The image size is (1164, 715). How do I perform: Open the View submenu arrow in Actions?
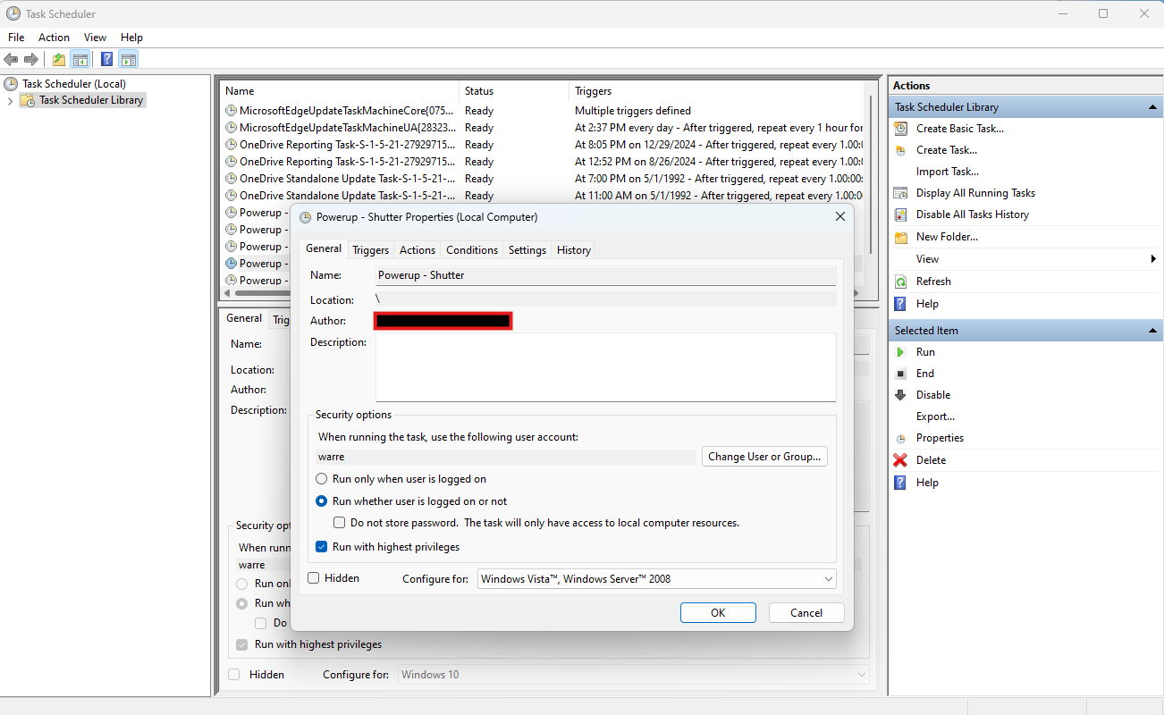pyautogui.click(x=1153, y=259)
